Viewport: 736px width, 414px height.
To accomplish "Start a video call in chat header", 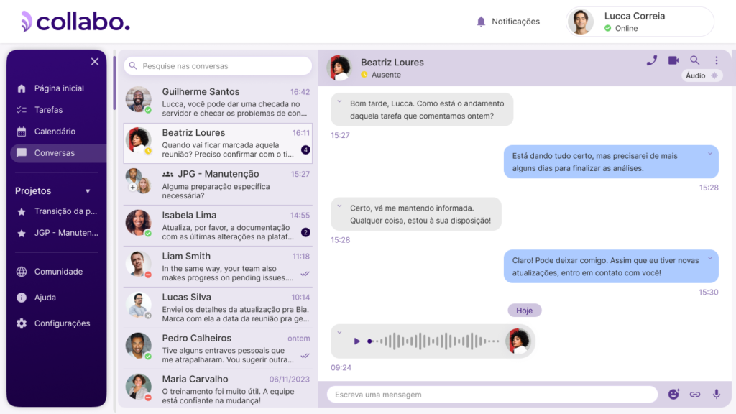I will pyautogui.click(x=673, y=60).
